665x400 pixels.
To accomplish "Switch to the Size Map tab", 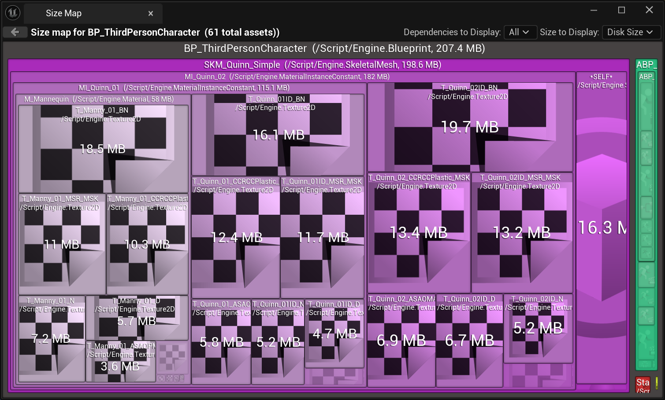I will (64, 13).
